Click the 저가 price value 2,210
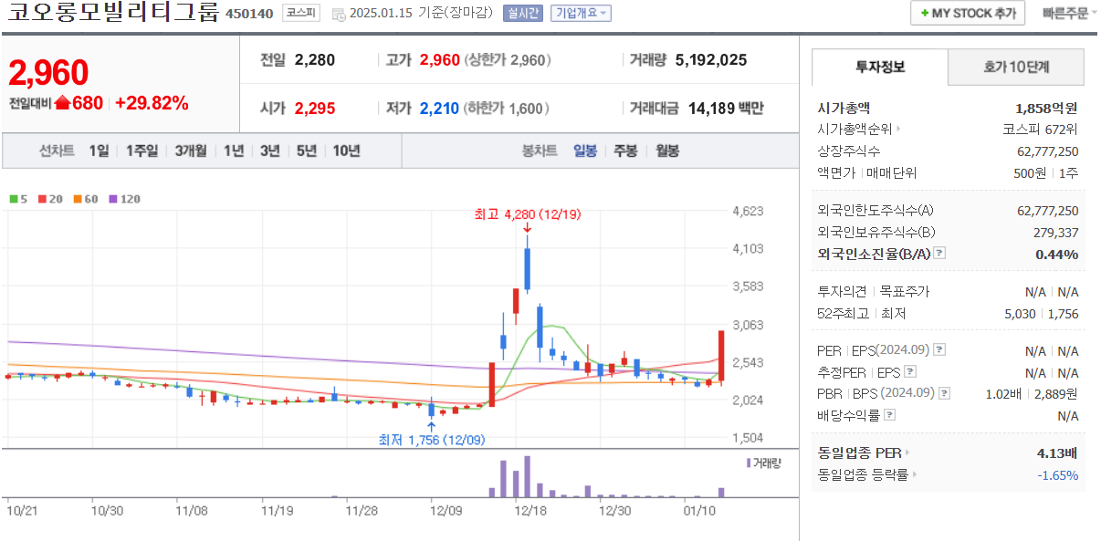The height and width of the screenshot is (541, 1101). [439, 109]
